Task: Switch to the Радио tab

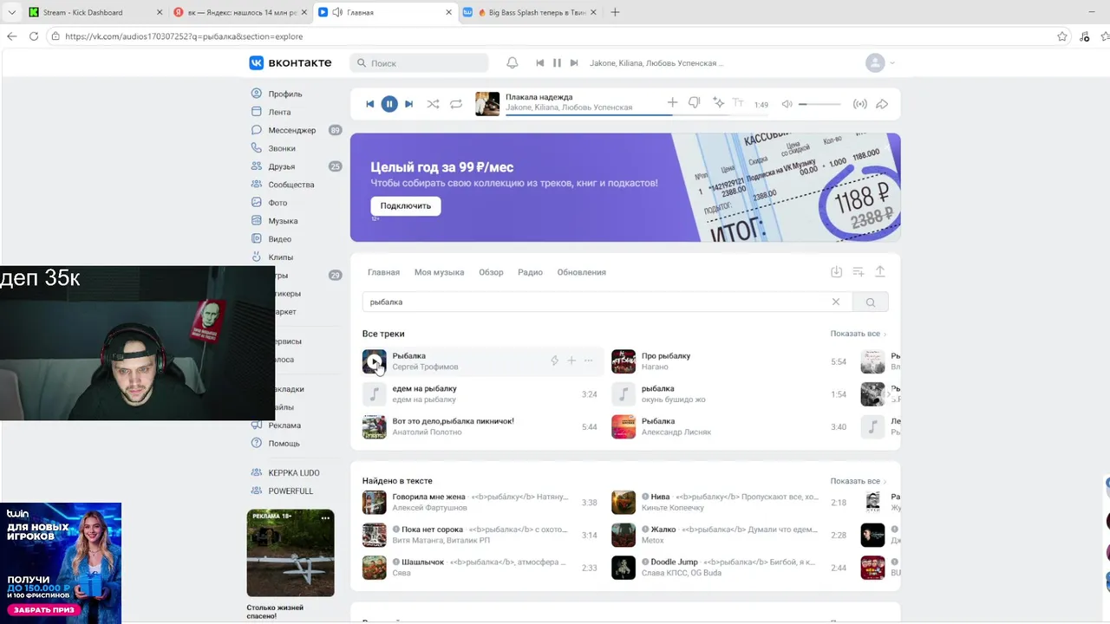Action: 530,272
